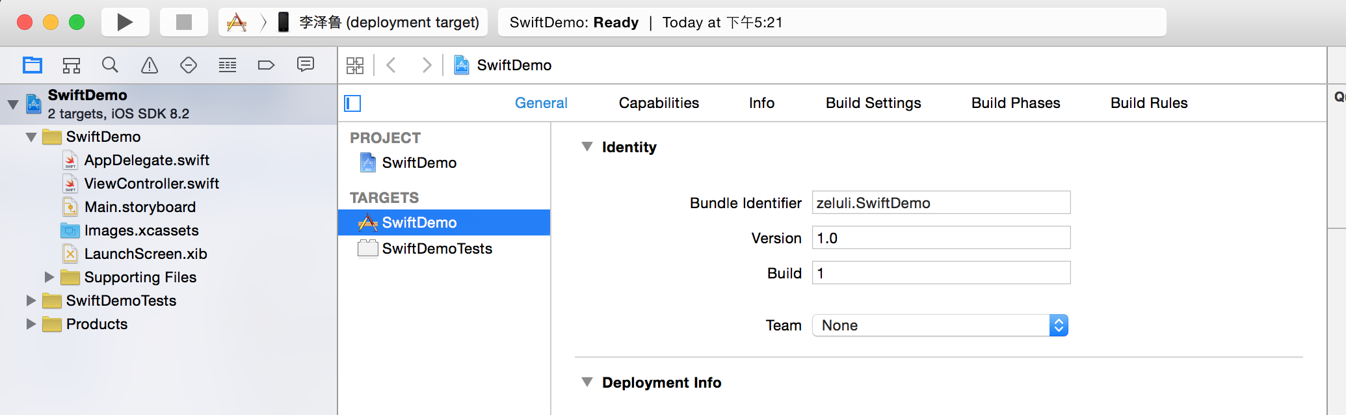Click the Build number field
The width and height of the screenshot is (1346, 415).
click(x=941, y=273)
